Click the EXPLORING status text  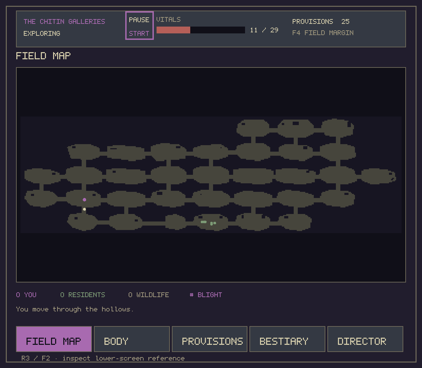[42, 33]
